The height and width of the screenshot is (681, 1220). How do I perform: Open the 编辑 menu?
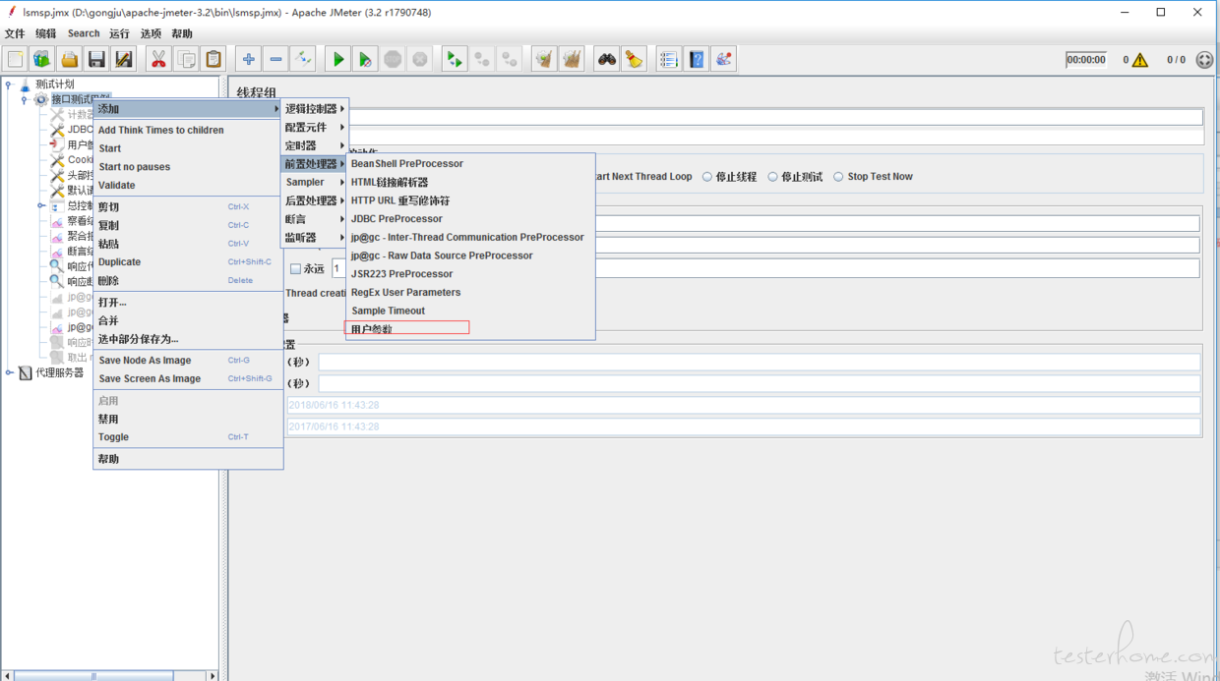click(x=46, y=33)
